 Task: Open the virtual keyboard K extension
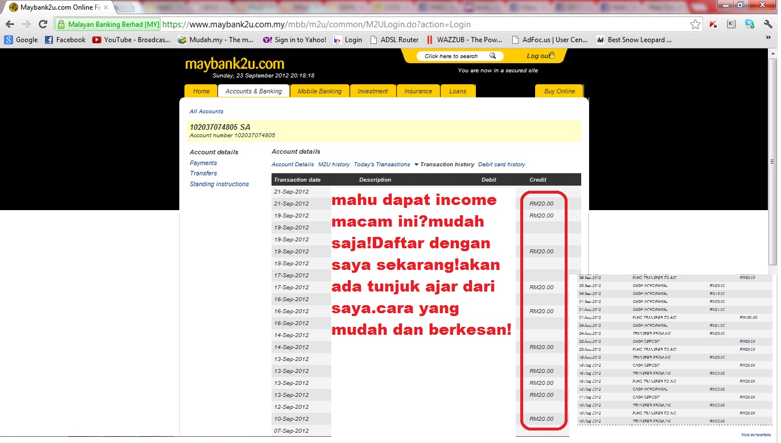[x=731, y=24]
